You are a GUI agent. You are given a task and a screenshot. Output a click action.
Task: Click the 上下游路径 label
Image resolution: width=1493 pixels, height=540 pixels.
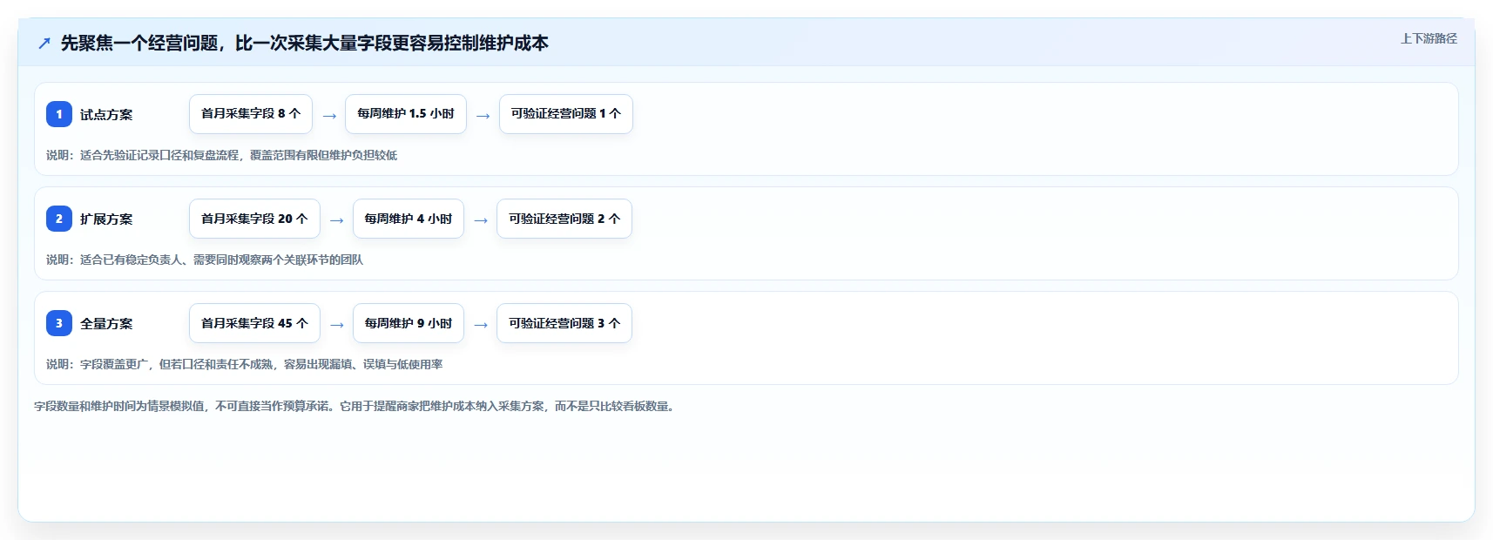pyautogui.click(x=1429, y=38)
